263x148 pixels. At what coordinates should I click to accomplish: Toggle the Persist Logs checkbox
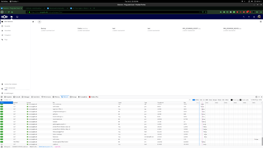[232, 100]
